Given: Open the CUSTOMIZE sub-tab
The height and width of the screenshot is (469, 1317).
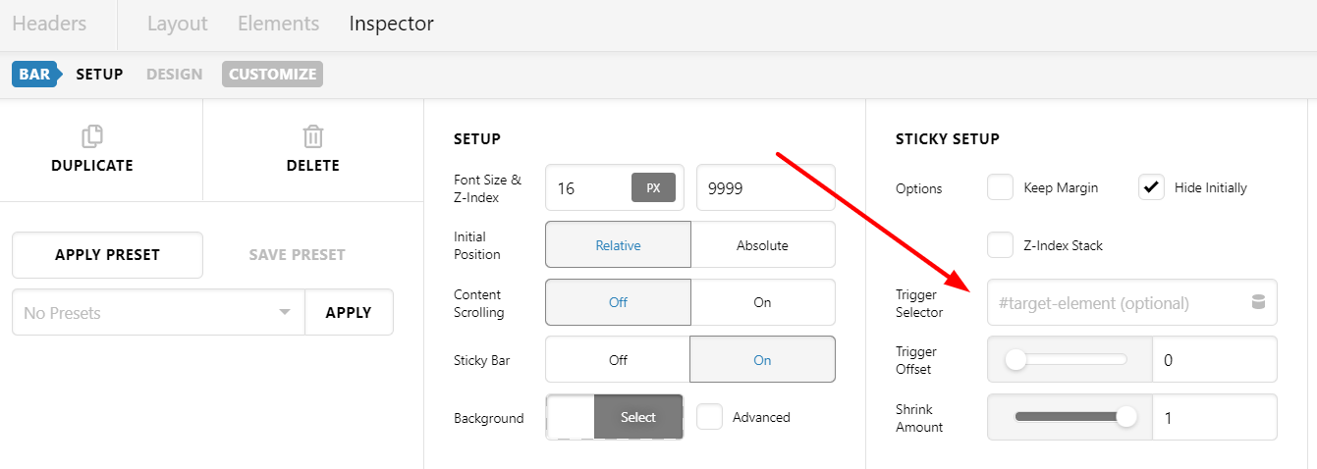Looking at the screenshot, I should 272,74.
